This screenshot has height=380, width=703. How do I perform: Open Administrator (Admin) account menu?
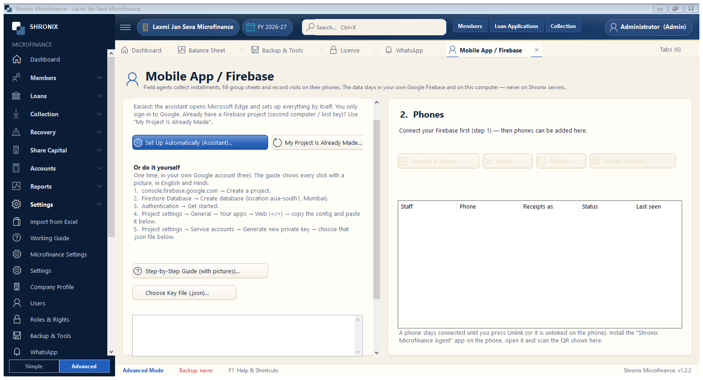(648, 27)
